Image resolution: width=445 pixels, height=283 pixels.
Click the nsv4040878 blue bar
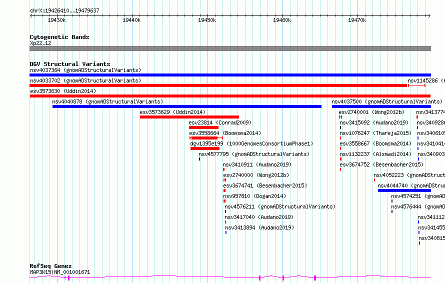click(x=186, y=106)
